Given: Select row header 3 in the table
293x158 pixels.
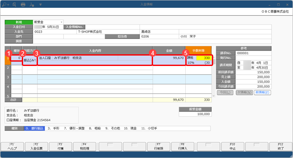Looking at the screenshot, I should (x=8, y=79).
